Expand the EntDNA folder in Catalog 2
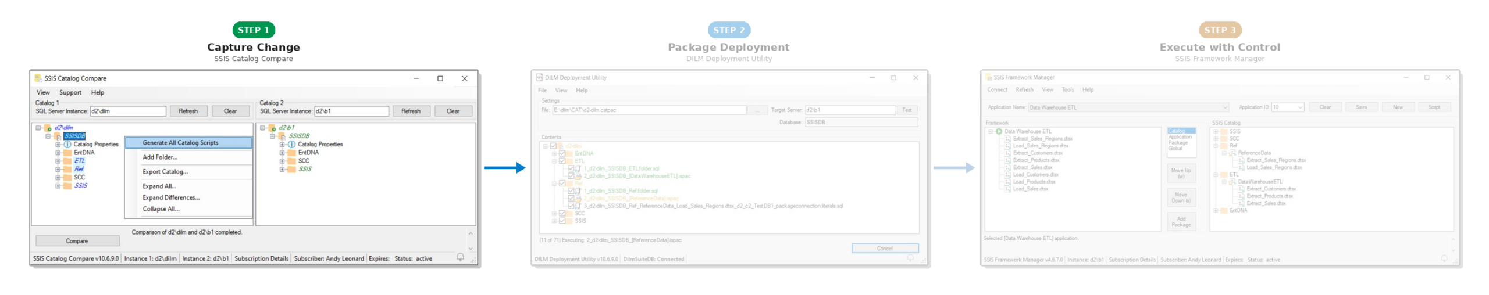 point(282,153)
